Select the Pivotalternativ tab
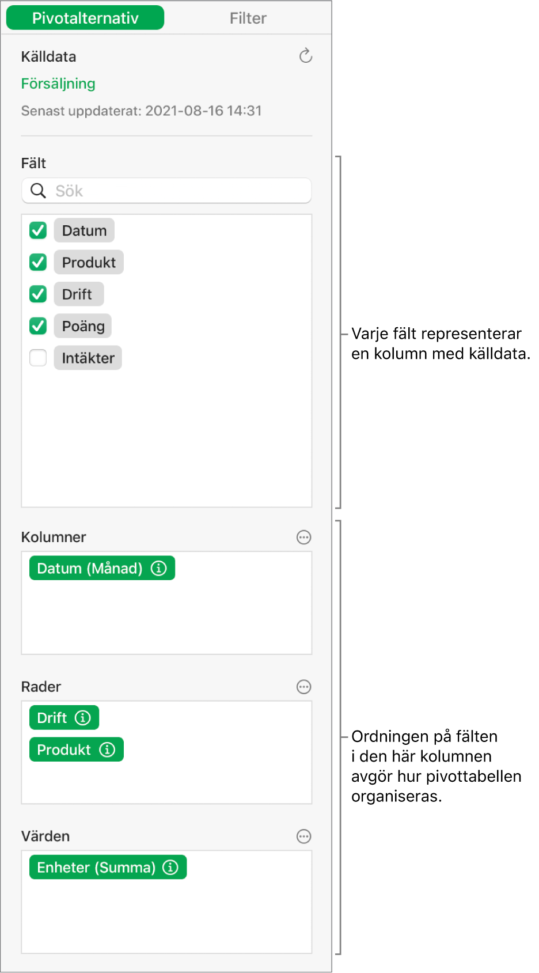 85,18
